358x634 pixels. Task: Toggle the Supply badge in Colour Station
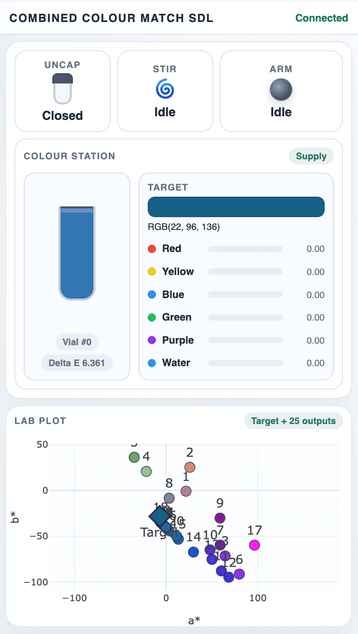coord(311,156)
